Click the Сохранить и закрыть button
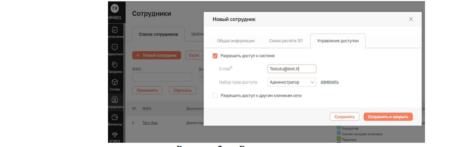457x147 pixels. coord(388,117)
